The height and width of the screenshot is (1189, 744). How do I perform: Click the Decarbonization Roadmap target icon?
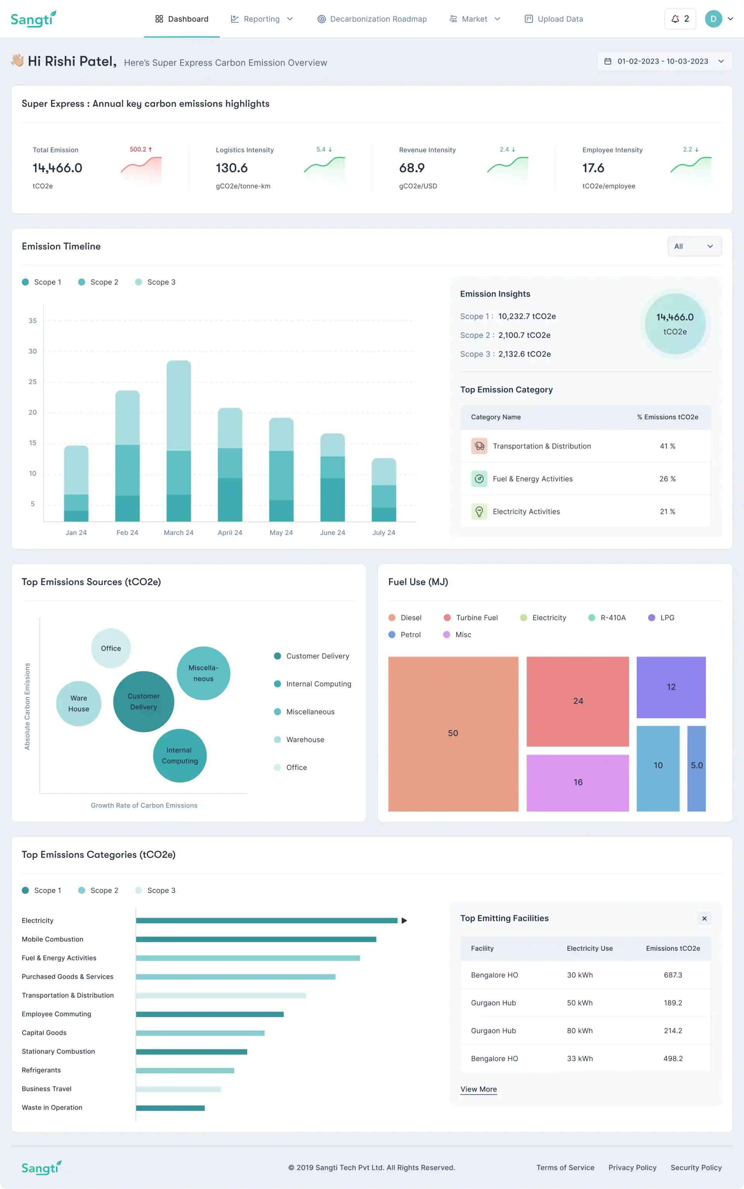click(321, 19)
